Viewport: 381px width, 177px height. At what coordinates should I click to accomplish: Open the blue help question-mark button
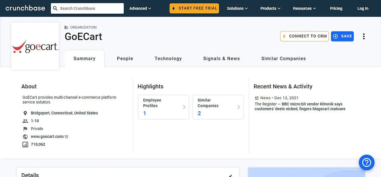[x=366, y=163]
